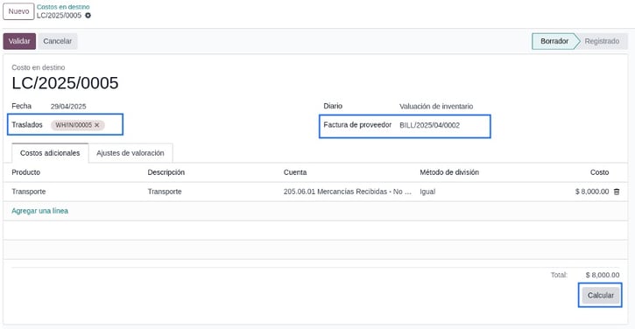Open the gear settings icon next to LC/2025/0005
The height and width of the screenshot is (329, 635).
(88, 16)
